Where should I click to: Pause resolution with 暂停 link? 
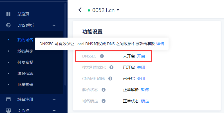click(145, 90)
